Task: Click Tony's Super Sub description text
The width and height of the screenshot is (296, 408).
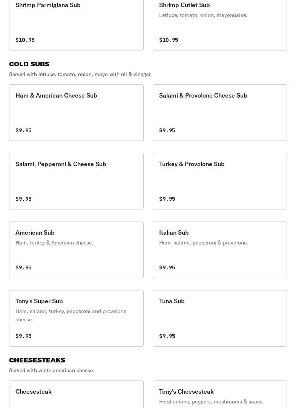Action: pos(71,315)
